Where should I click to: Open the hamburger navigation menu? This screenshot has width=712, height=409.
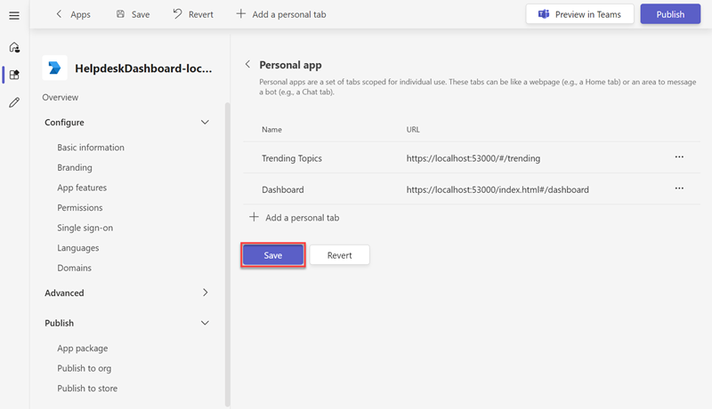tap(14, 15)
